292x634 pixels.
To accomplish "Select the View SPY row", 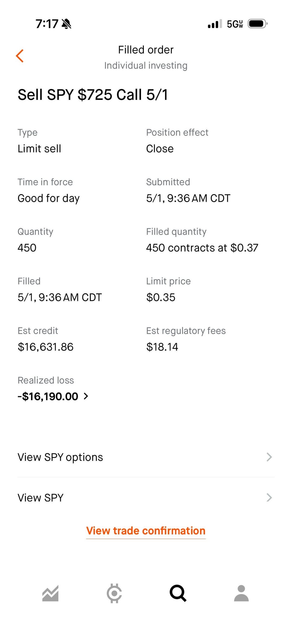I will point(146,497).
